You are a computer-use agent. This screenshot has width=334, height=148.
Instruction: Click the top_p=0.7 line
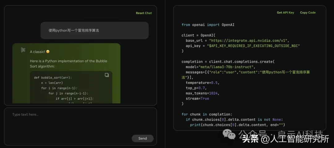[196, 88]
